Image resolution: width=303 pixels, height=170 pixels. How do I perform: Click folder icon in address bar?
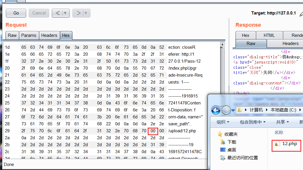pos(239,110)
